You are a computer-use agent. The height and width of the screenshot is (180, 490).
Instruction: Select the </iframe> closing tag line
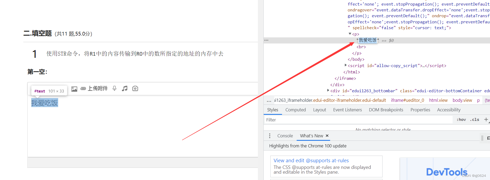(345, 78)
